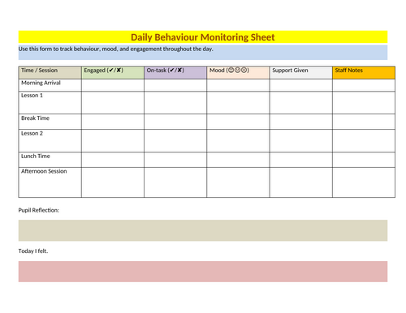Click the Time / Session header cell
Viewport: 406px width, 313px height.
[50, 73]
